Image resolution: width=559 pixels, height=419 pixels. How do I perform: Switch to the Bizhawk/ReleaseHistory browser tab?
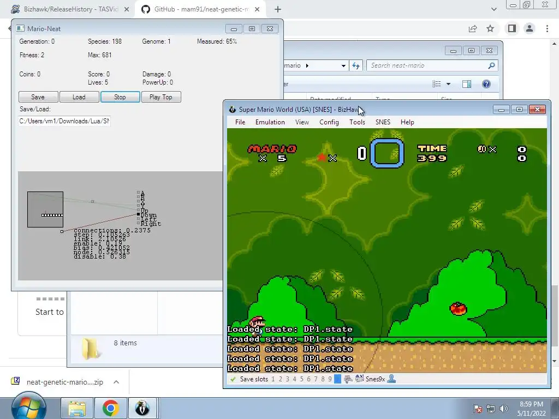click(x=70, y=9)
